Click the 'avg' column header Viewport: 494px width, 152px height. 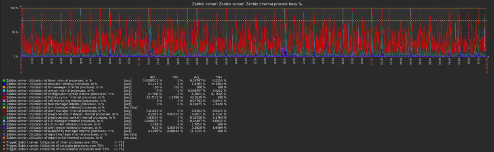pyautogui.click(x=197, y=77)
